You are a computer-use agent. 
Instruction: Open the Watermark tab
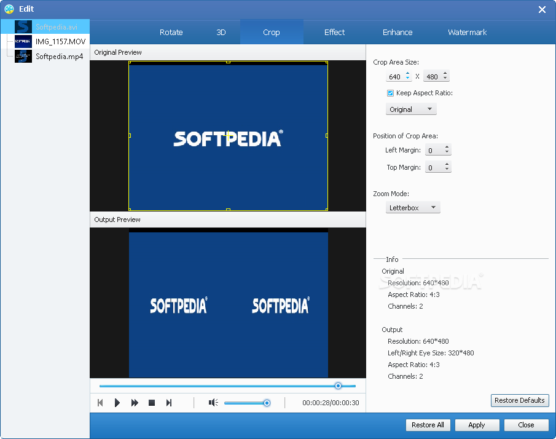(x=467, y=33)
